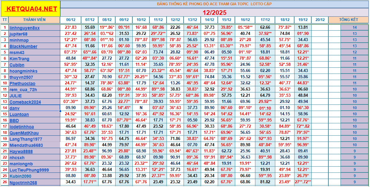Open LucTieuPhung9999 member link
Image resolution: width=370 pixels, height=187 pixels.
coord(29,170)
